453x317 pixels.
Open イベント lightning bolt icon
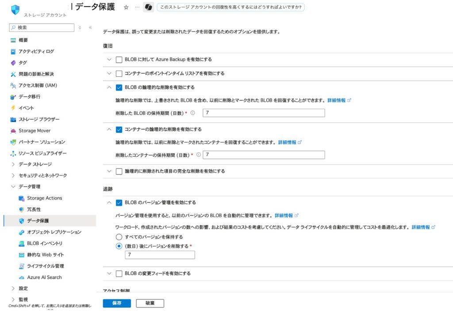pos(13,108)
